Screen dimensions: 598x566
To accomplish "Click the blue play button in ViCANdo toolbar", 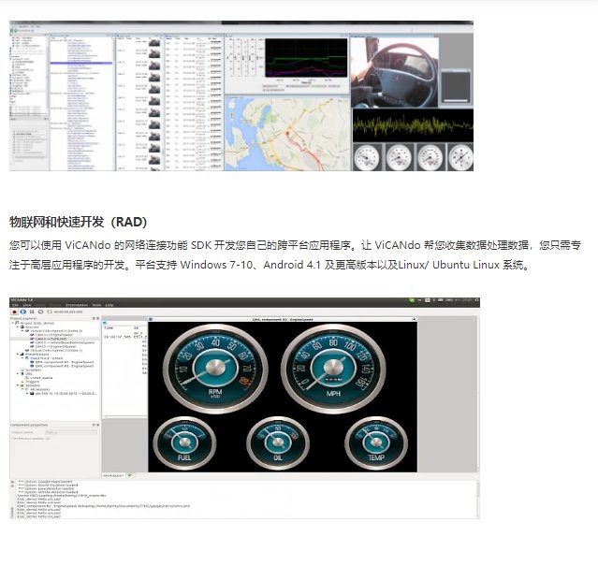I will 22,312.
